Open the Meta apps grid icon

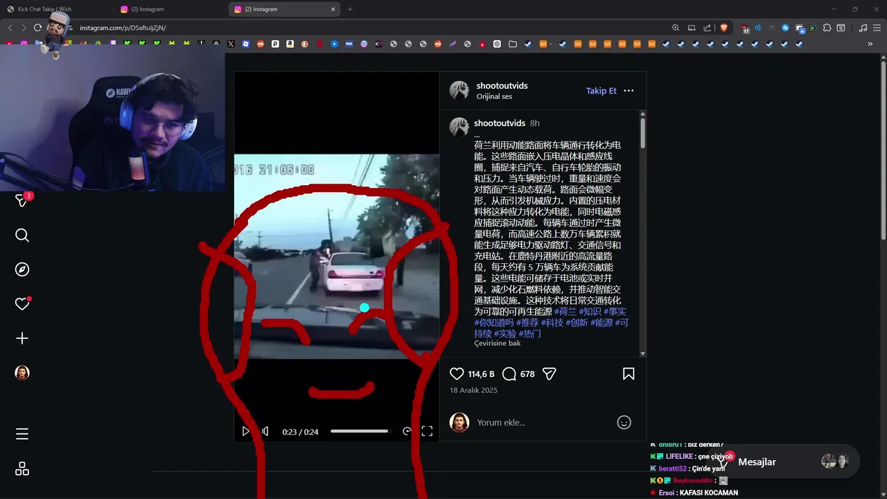click(22, 469)
